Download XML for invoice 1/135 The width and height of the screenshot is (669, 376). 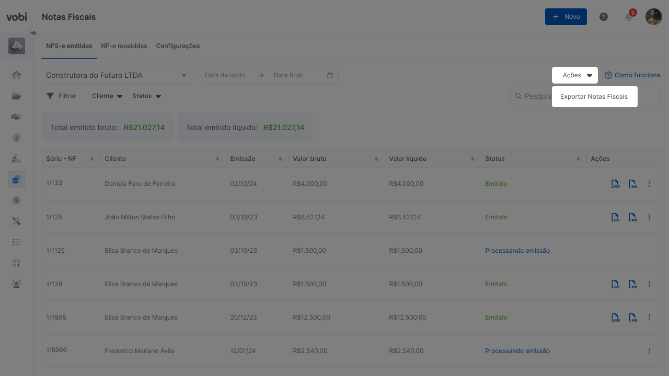[x=633, y=217]
